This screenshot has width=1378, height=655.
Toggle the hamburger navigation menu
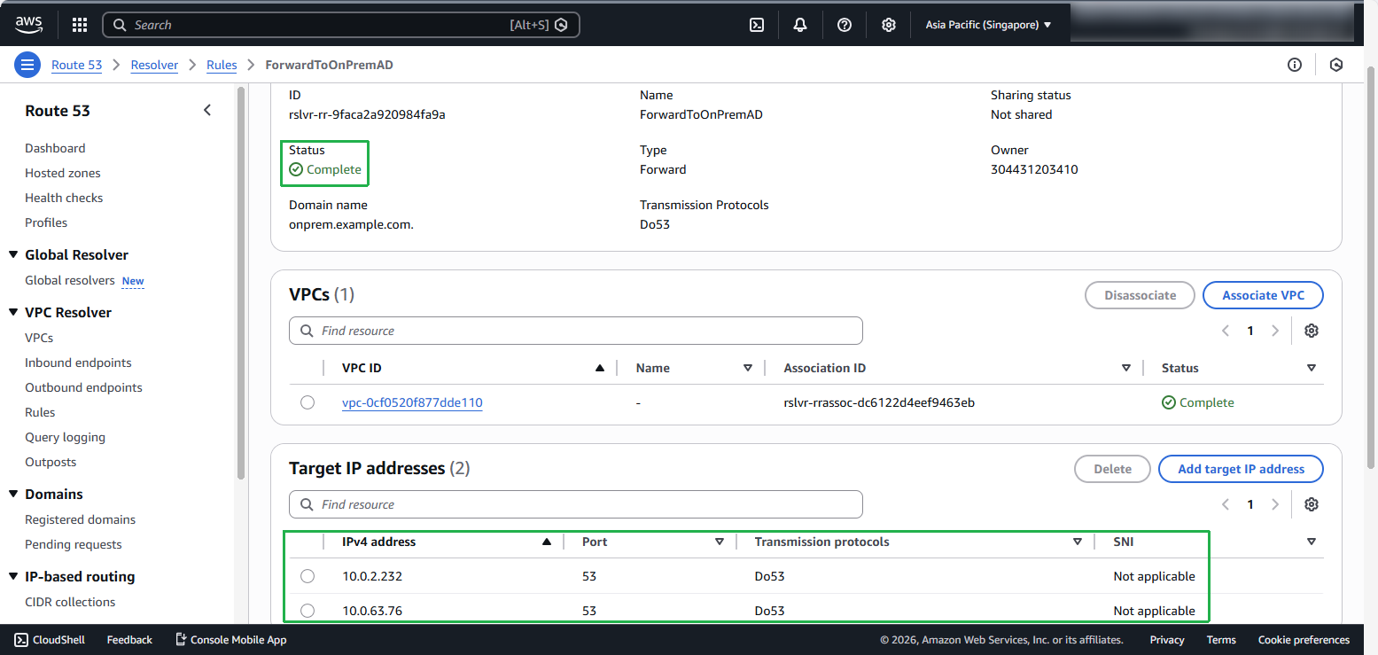pos(27,65)
